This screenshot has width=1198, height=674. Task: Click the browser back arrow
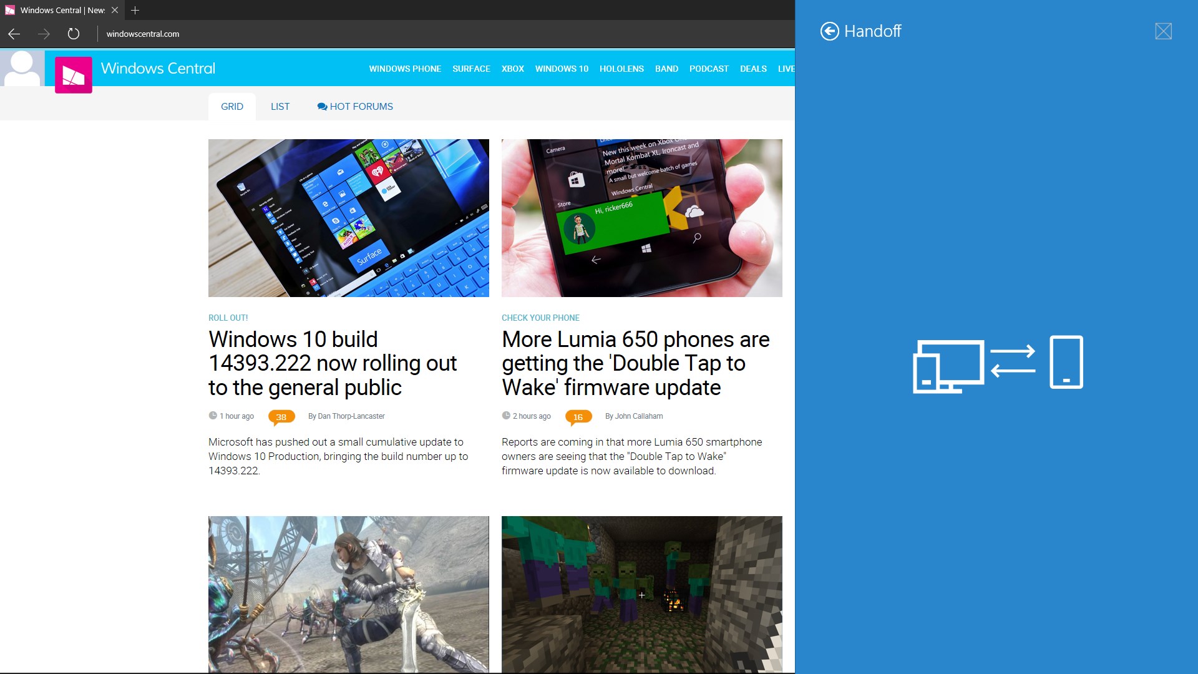(x=14, y=34)
